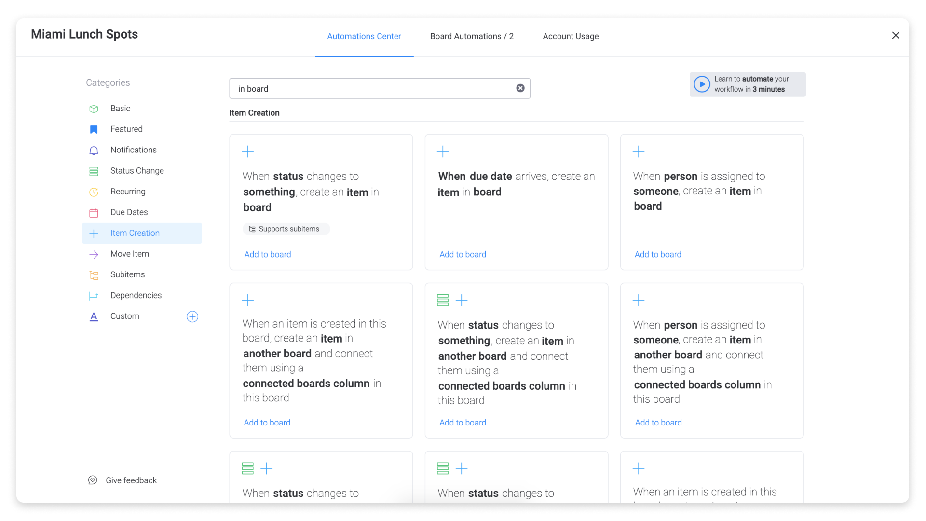Click the Dependencies icon in sidebar
Image resolution: width=926 pixels, height=521 pixels.
tap(94, 296)
